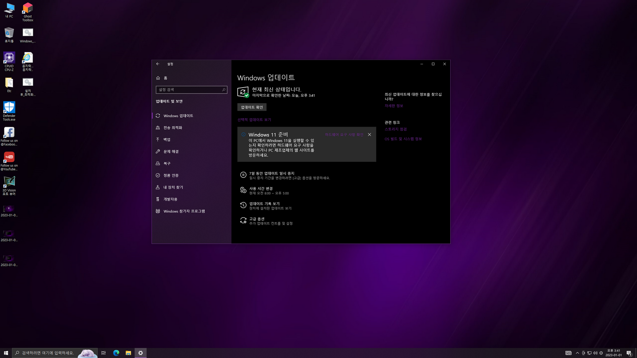Select the 설치 후_최적화 desktop icon

coord(28,86)
